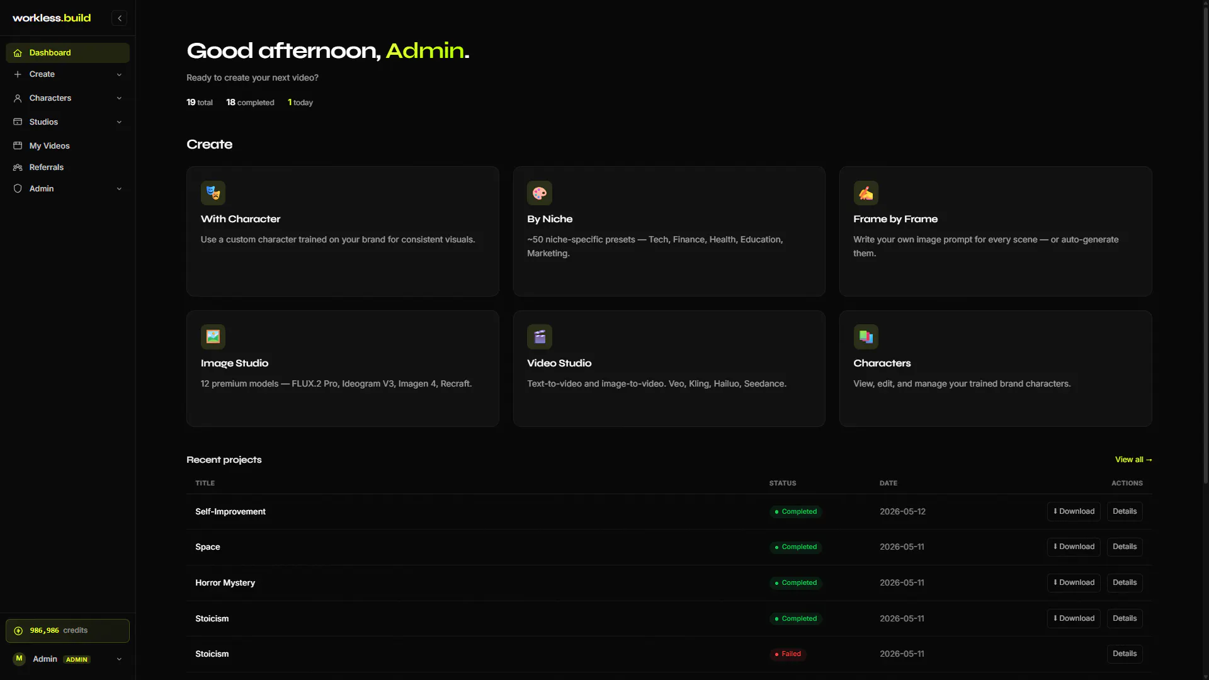Go to Dashboard in sidebar
Screen dimensions: 1209x680
pos(67,53)
